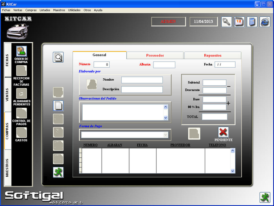Click the Iva field
This screenshot has height=206, width=274.
[x=215, y=107]
